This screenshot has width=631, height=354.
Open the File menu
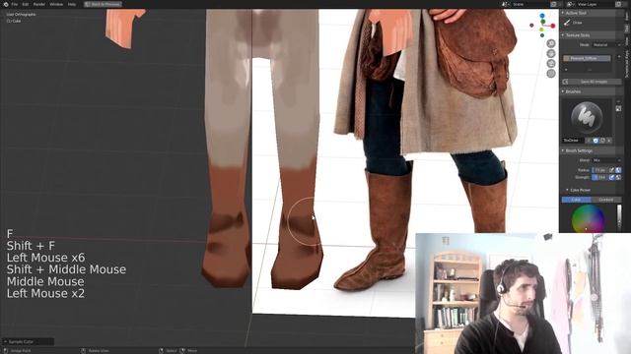(x=15, y=4)
